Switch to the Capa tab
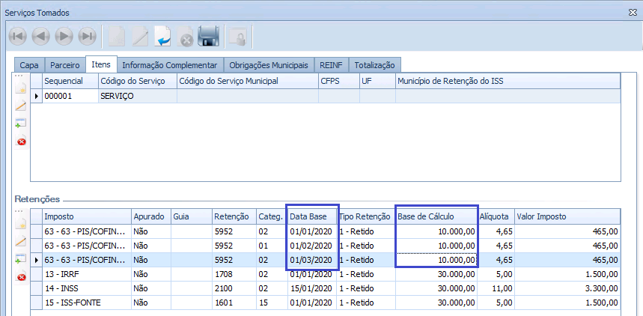Viewport: 643px width, 316px height. click(x=29, y=65)
